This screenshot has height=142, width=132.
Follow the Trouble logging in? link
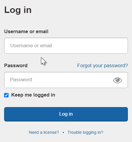pyautogui.click(x=85, y=132)
